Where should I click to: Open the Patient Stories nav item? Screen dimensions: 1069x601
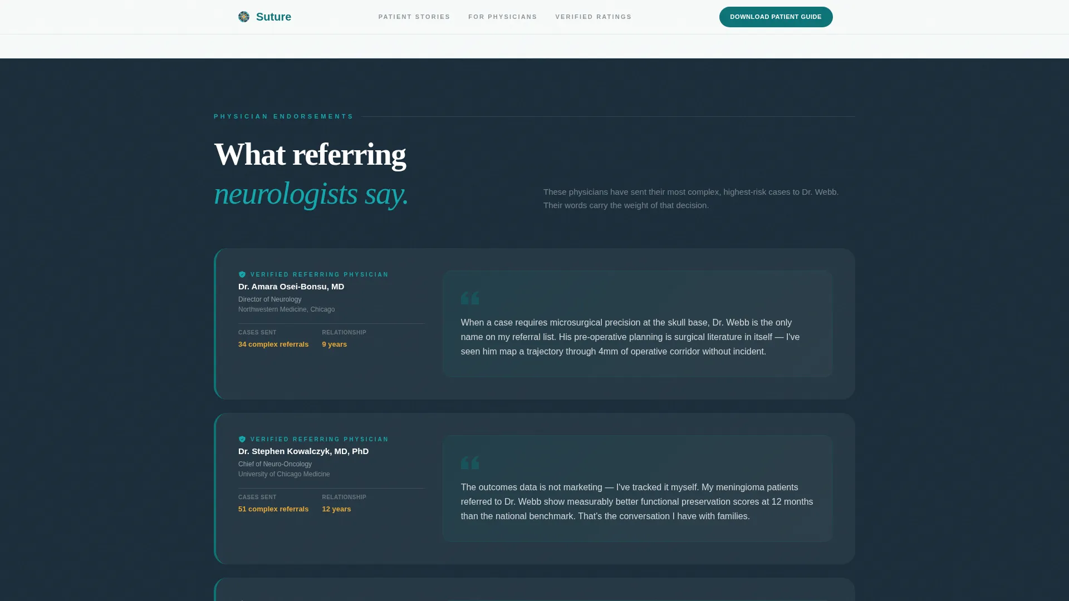click(414, 17)
